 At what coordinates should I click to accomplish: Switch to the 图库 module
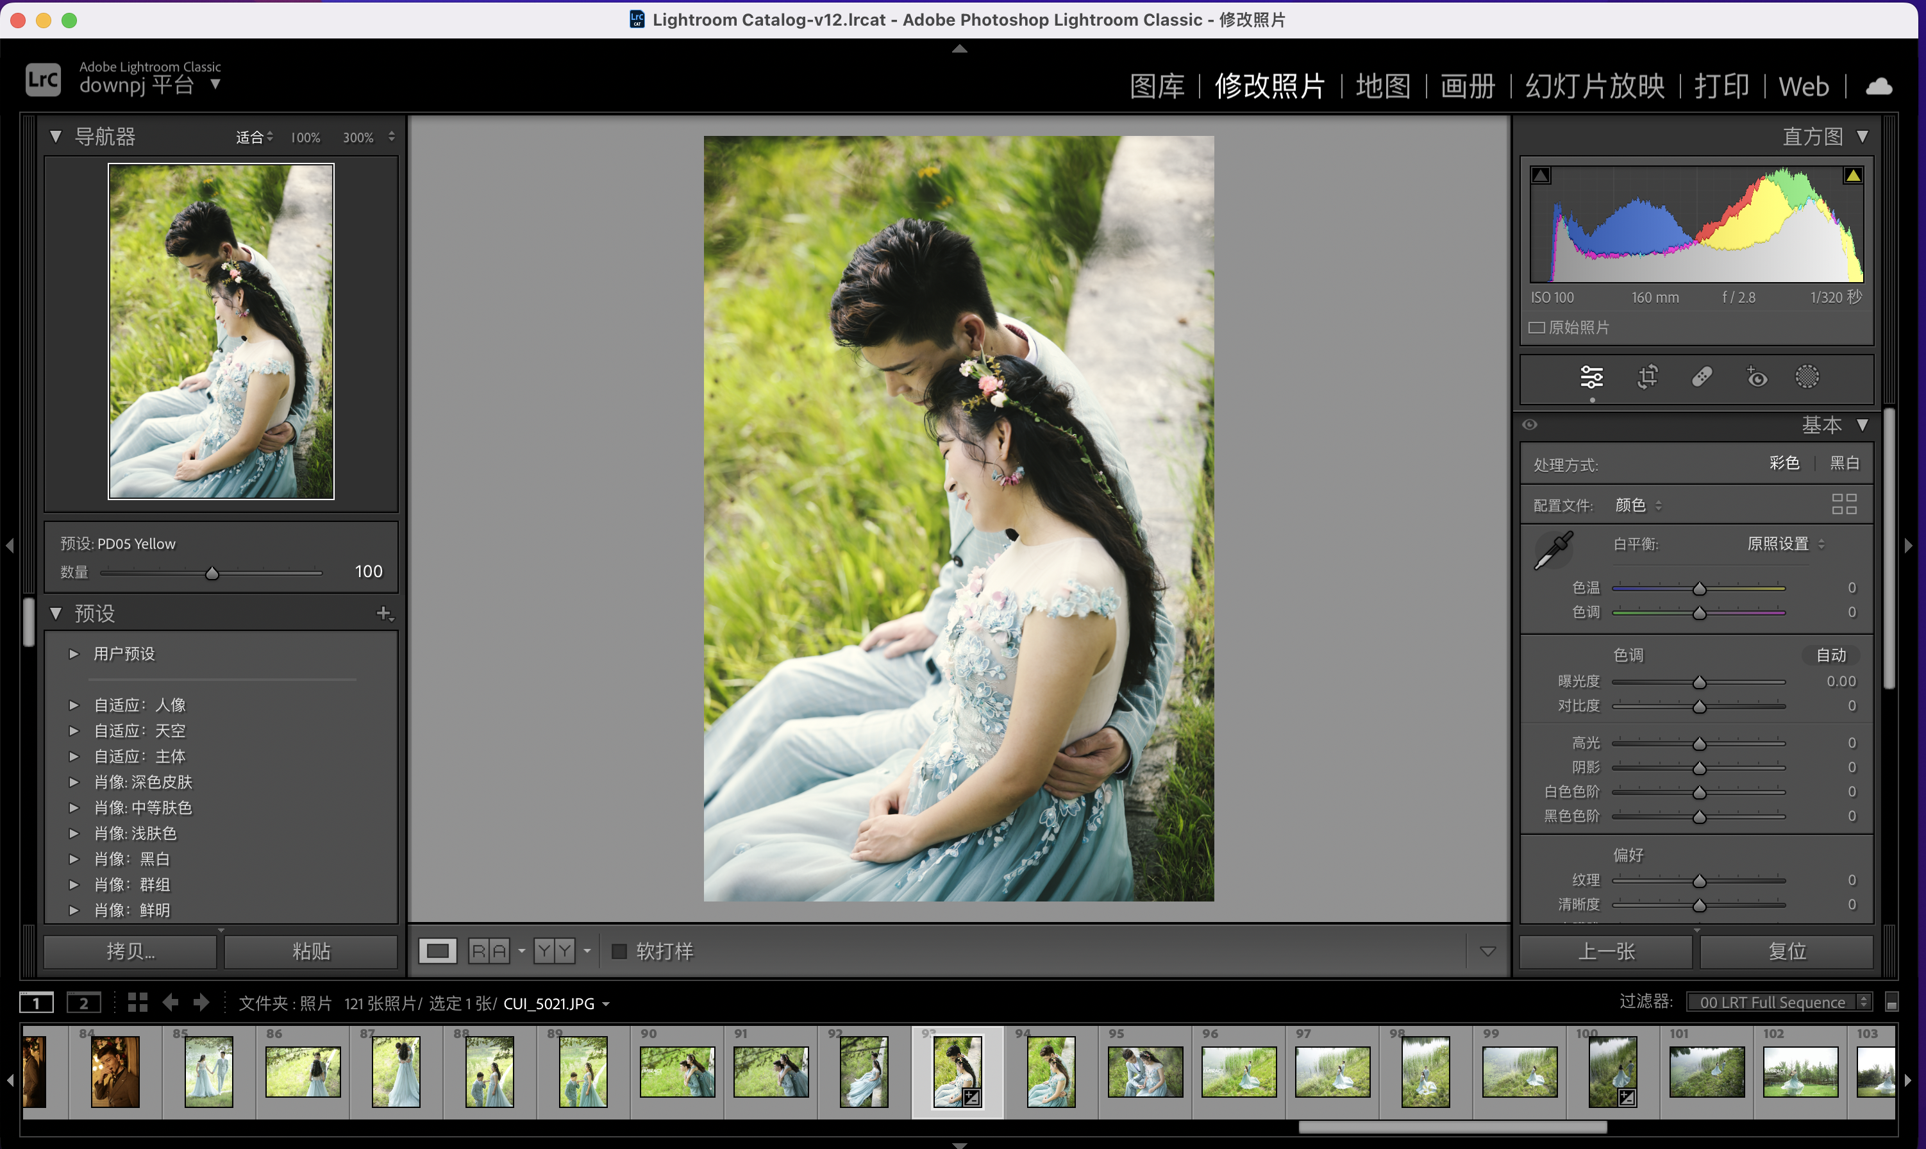[1157, 86]
